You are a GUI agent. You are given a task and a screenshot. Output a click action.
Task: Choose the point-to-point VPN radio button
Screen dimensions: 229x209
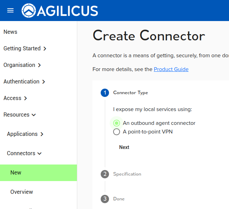pyautogui.click(x=117, y=132)
